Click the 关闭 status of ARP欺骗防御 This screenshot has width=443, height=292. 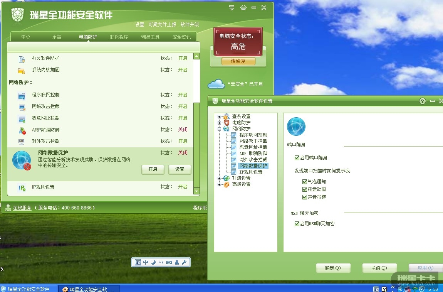pyautogui.click(x=183, y=130)
